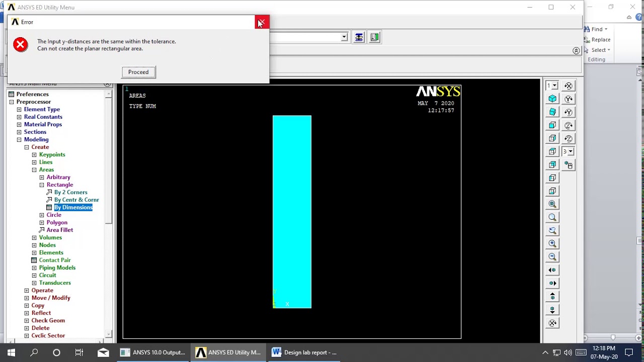This screenshot has width=644, height=362.
Task: Open the command input dropdown arrow
Action: [344, 37]
